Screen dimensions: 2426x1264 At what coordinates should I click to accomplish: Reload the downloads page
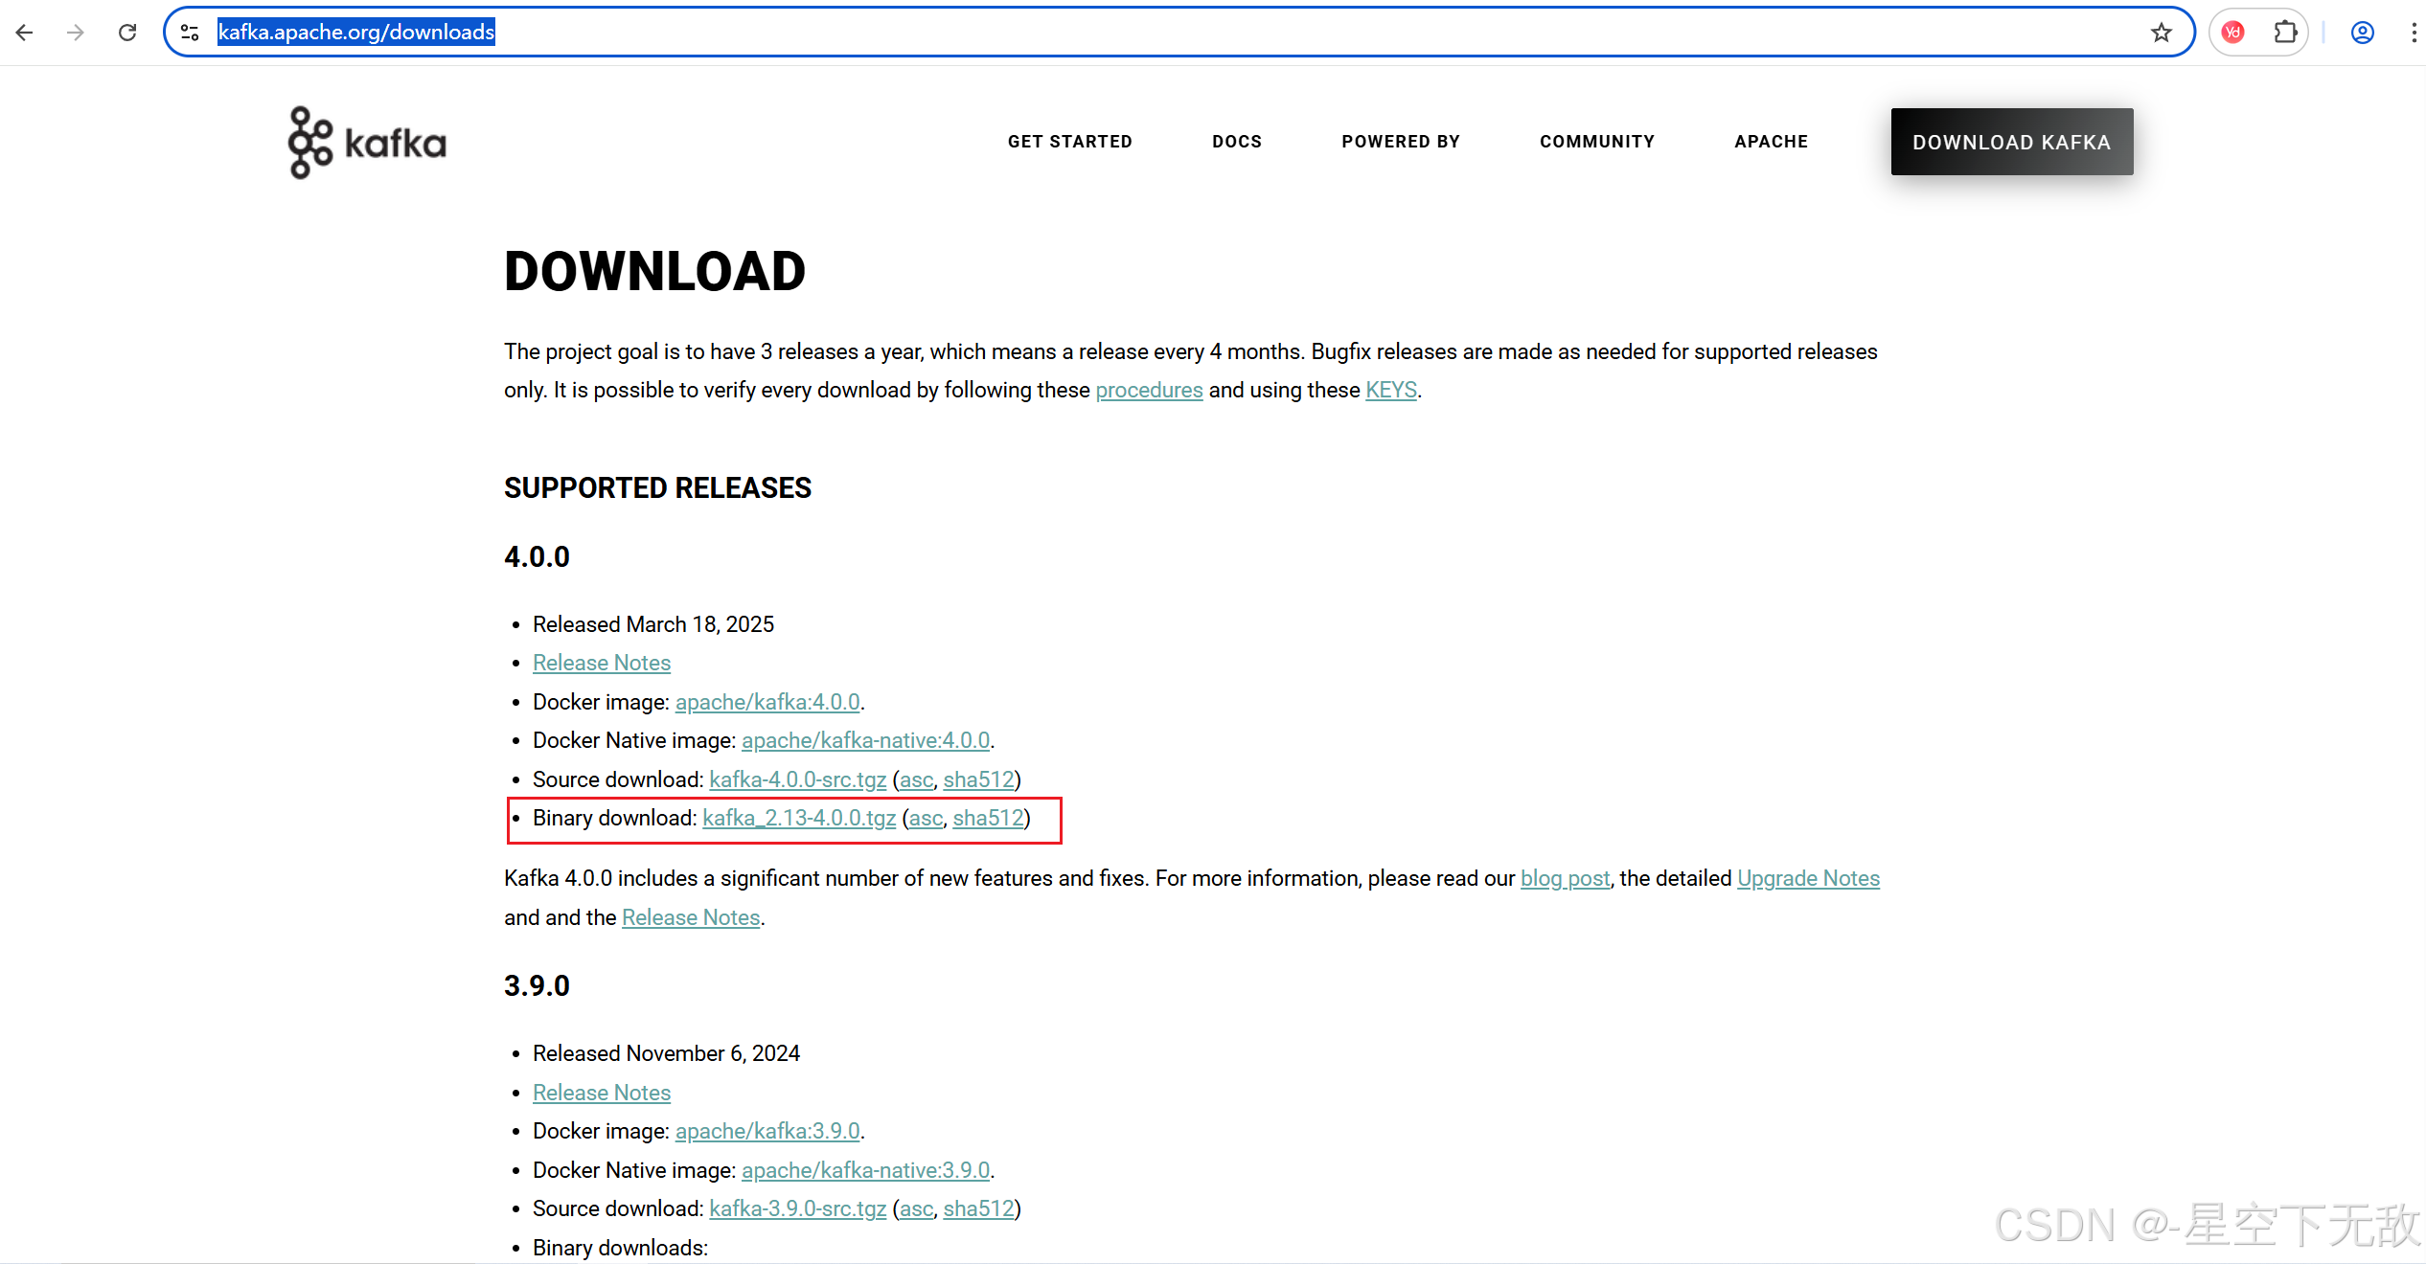tap(127, 32)
